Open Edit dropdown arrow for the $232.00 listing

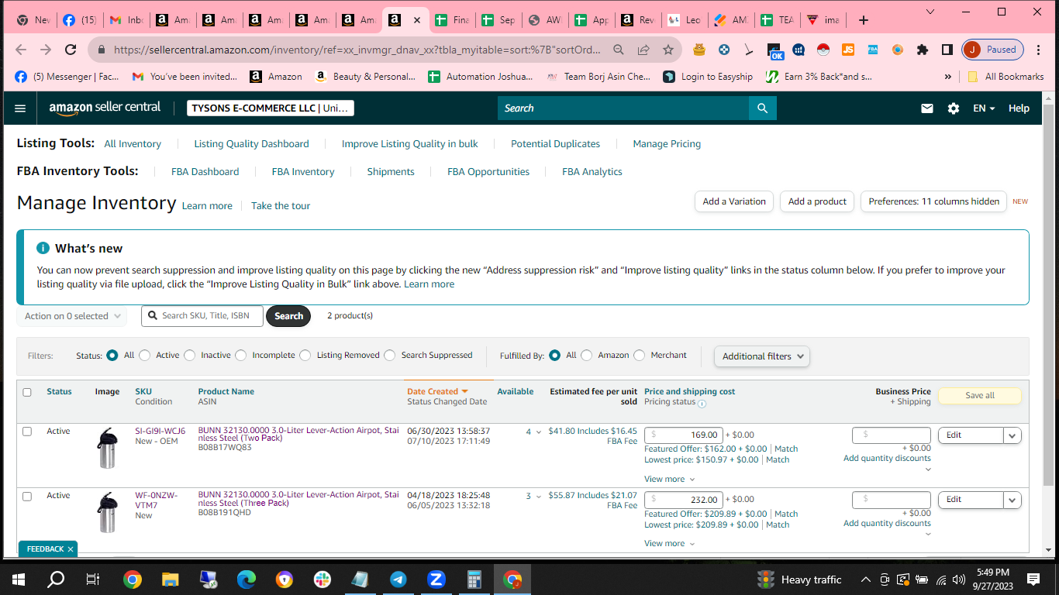point(1012,500)
